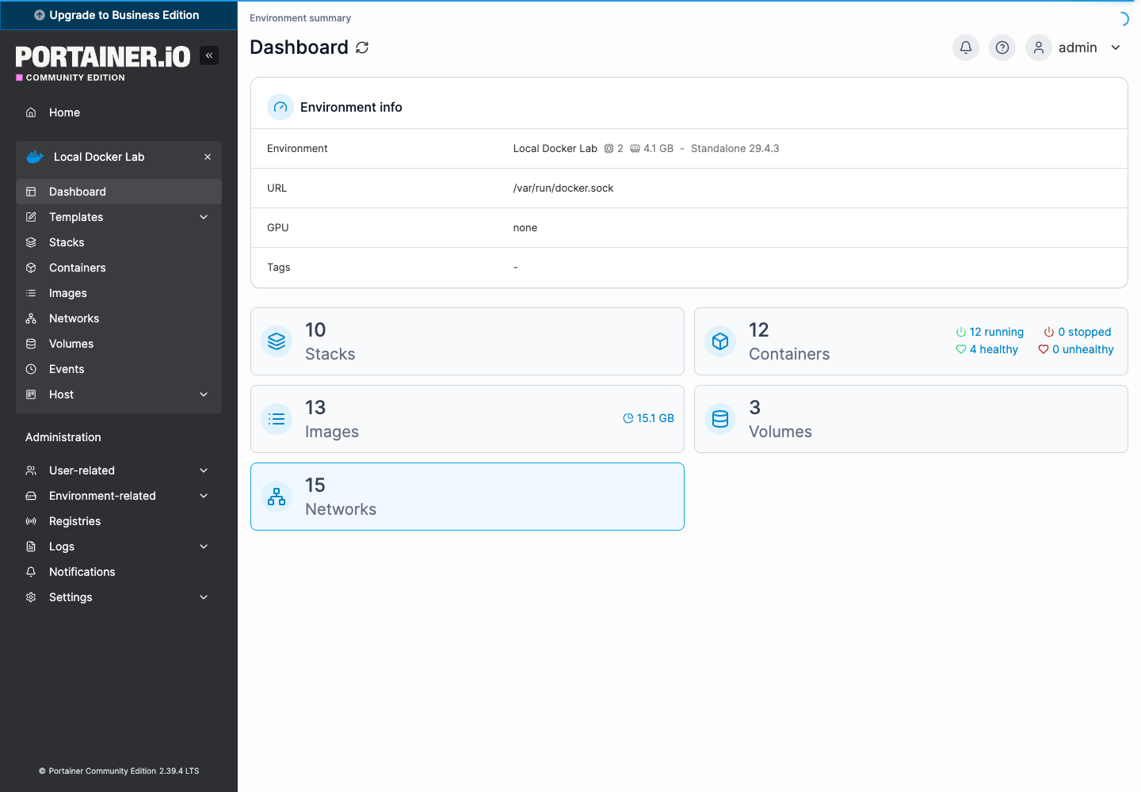
Task: Click the Events clock icon in the sidebar
Action: point(31,369)
